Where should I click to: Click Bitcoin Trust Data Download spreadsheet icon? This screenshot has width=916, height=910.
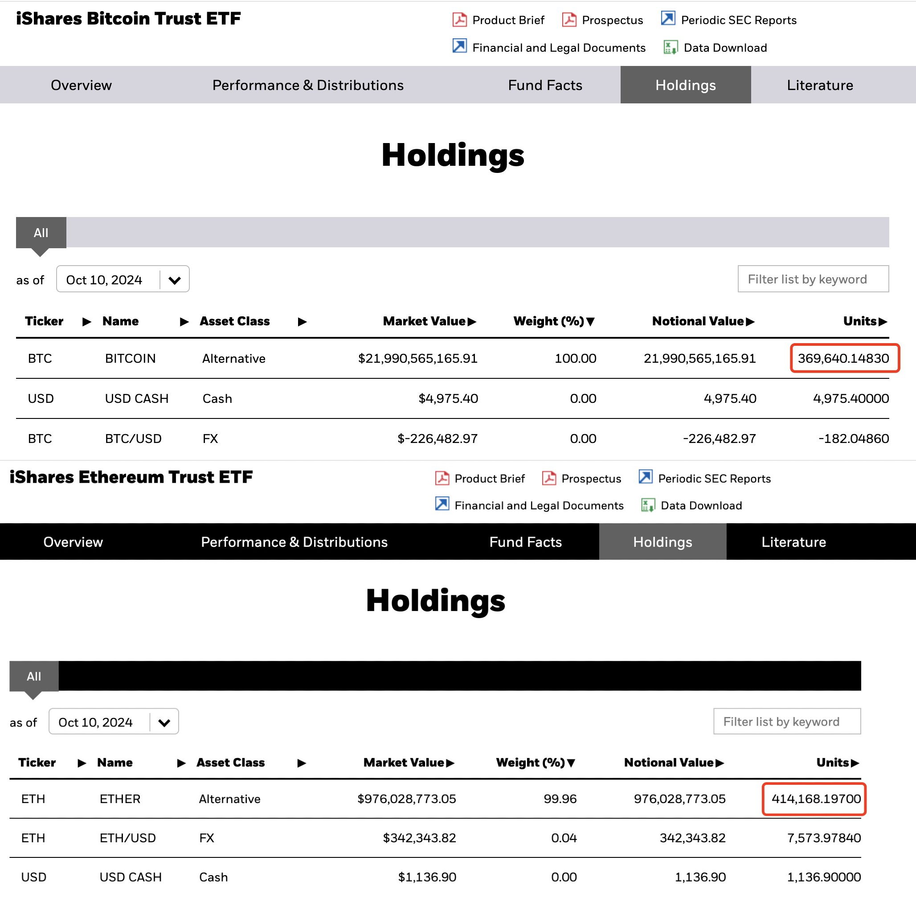(671, 47)
